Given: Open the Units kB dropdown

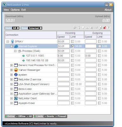Looking at the screenshot, I should click(18, 28).
